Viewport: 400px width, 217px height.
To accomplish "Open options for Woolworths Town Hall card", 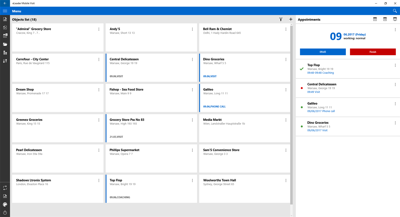I will coord(286,181).
